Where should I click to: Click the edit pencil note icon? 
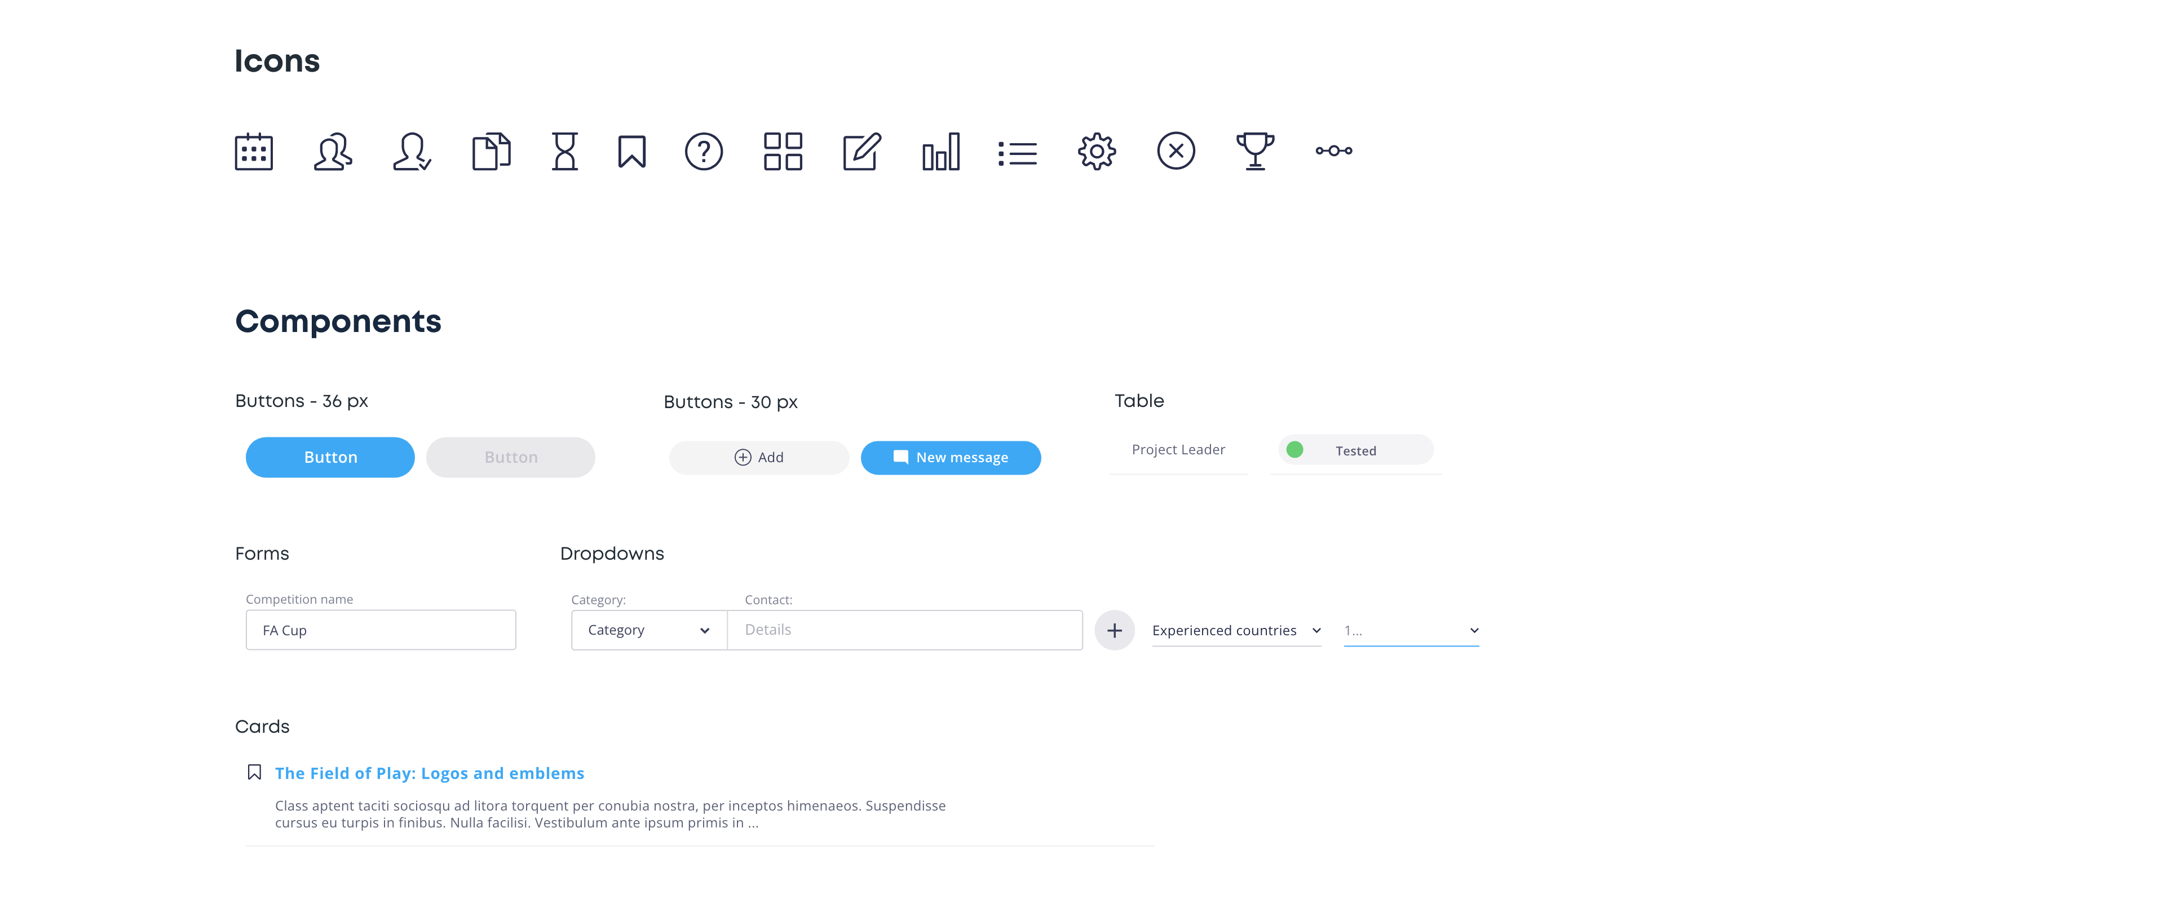click(861, 152)
